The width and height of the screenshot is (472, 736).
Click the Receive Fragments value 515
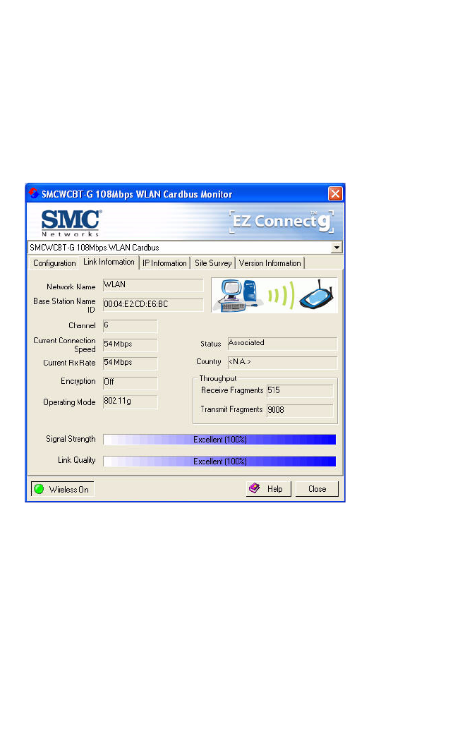coord(300,390)
